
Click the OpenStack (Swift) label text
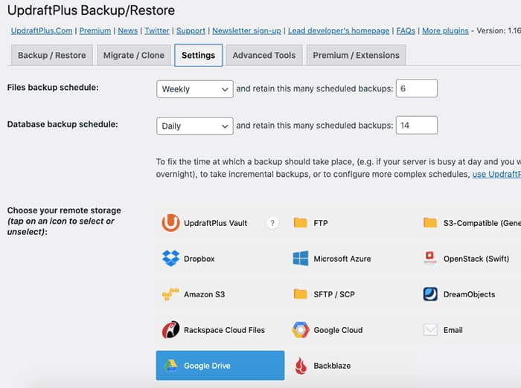point(476,259)
